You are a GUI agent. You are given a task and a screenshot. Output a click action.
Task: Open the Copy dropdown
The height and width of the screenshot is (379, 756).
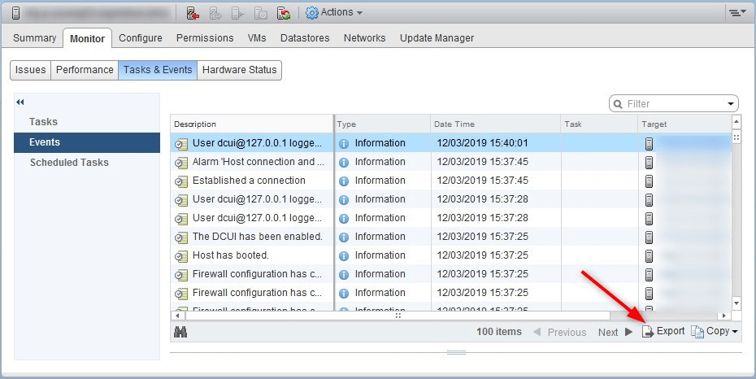[715, 331]
